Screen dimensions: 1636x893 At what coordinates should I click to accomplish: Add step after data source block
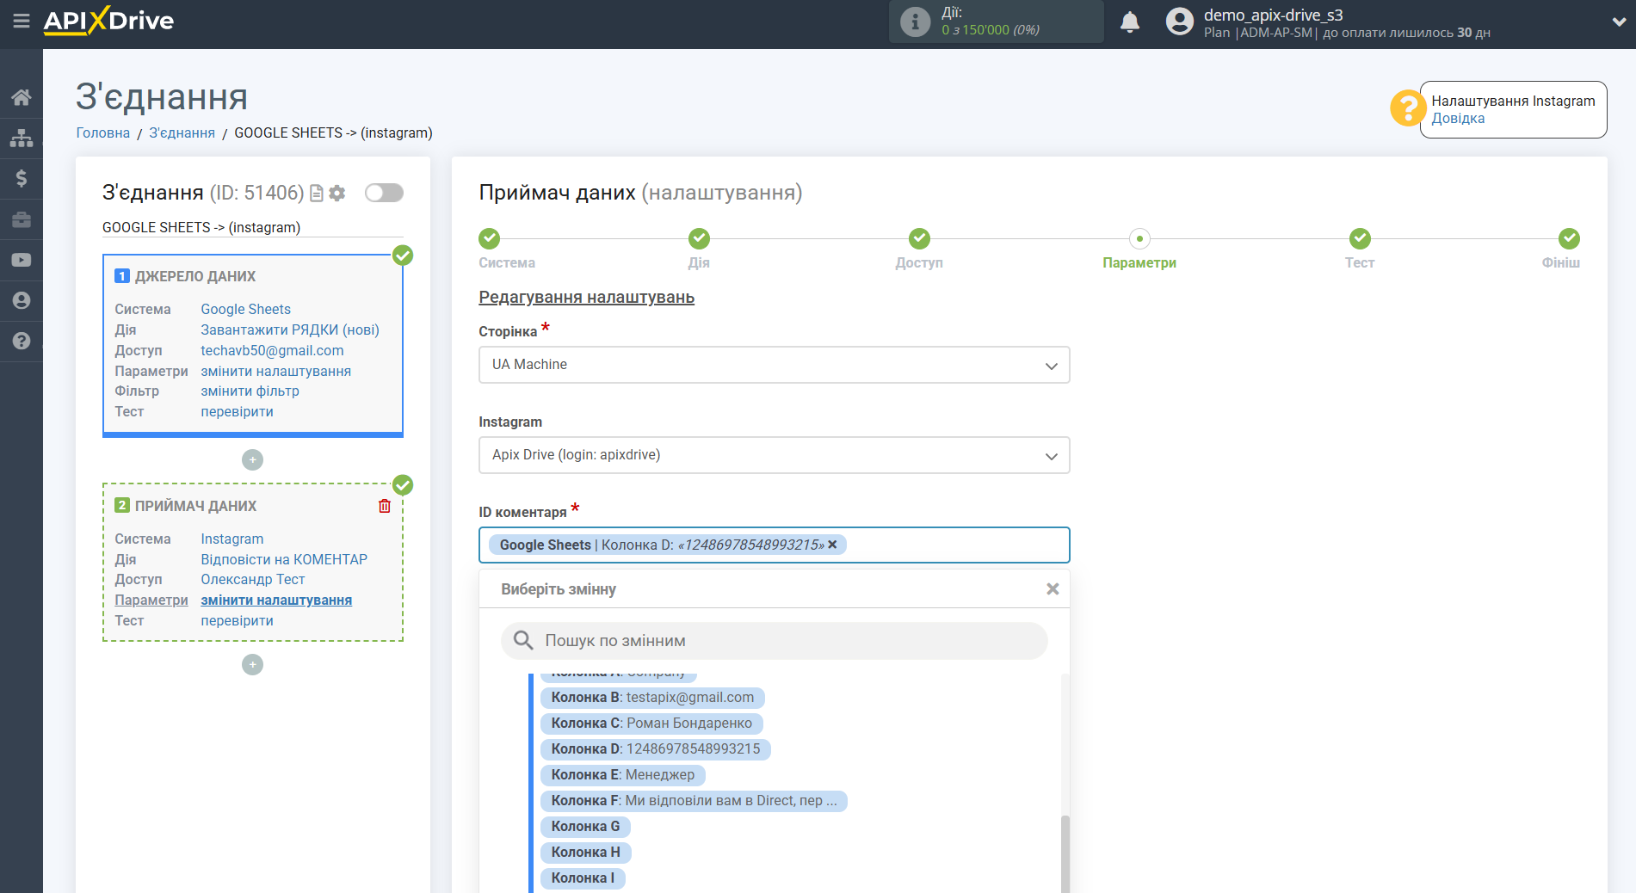(x=252, y=460)
